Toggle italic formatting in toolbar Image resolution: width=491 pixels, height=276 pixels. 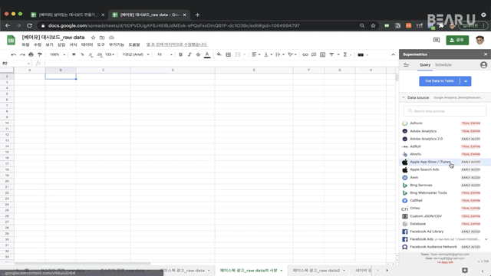(189, 54)
